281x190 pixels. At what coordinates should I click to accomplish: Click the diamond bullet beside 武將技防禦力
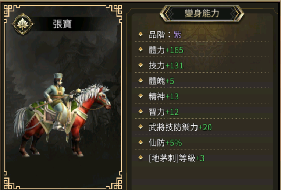coord(140,127)
